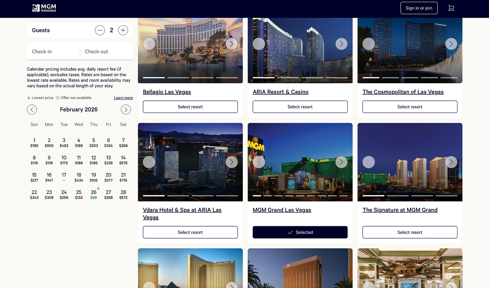Image resolution: width=489 pixels, height=288 pixels.
Task: Pick February 15 priced $217
Action: [34, 177]
